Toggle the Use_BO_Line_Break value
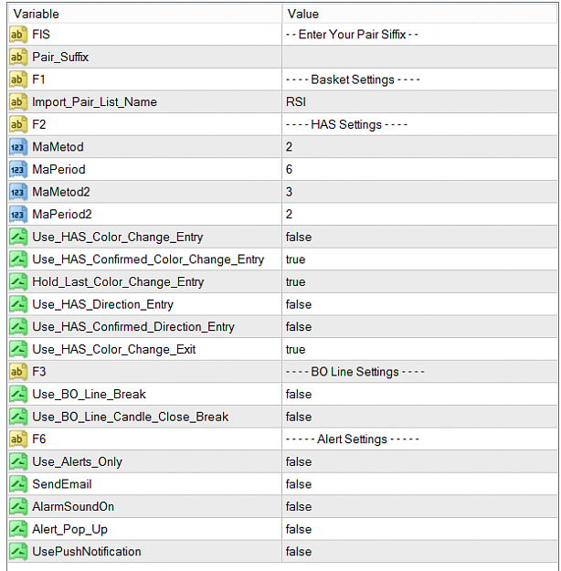The height and width of the screenshot is (571, 561). click(419, 395)
